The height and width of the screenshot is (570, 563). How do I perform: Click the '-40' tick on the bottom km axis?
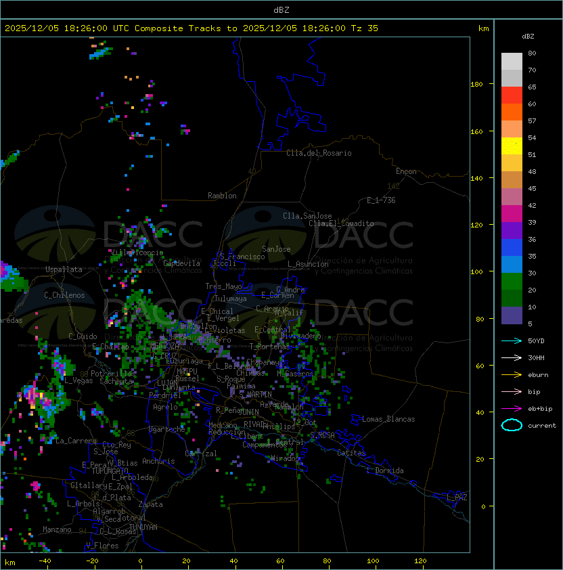point(45,561)
